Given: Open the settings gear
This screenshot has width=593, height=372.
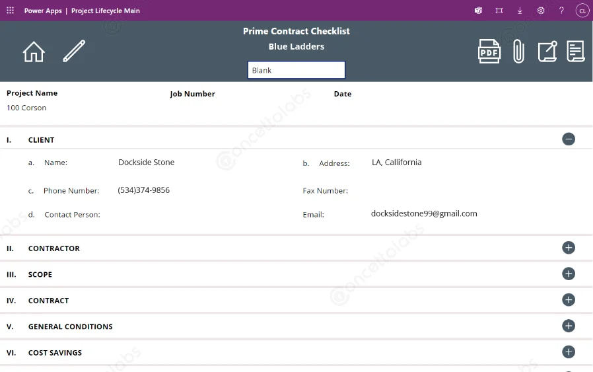Looking at the screenshot, I should click(x=541, y=11).
